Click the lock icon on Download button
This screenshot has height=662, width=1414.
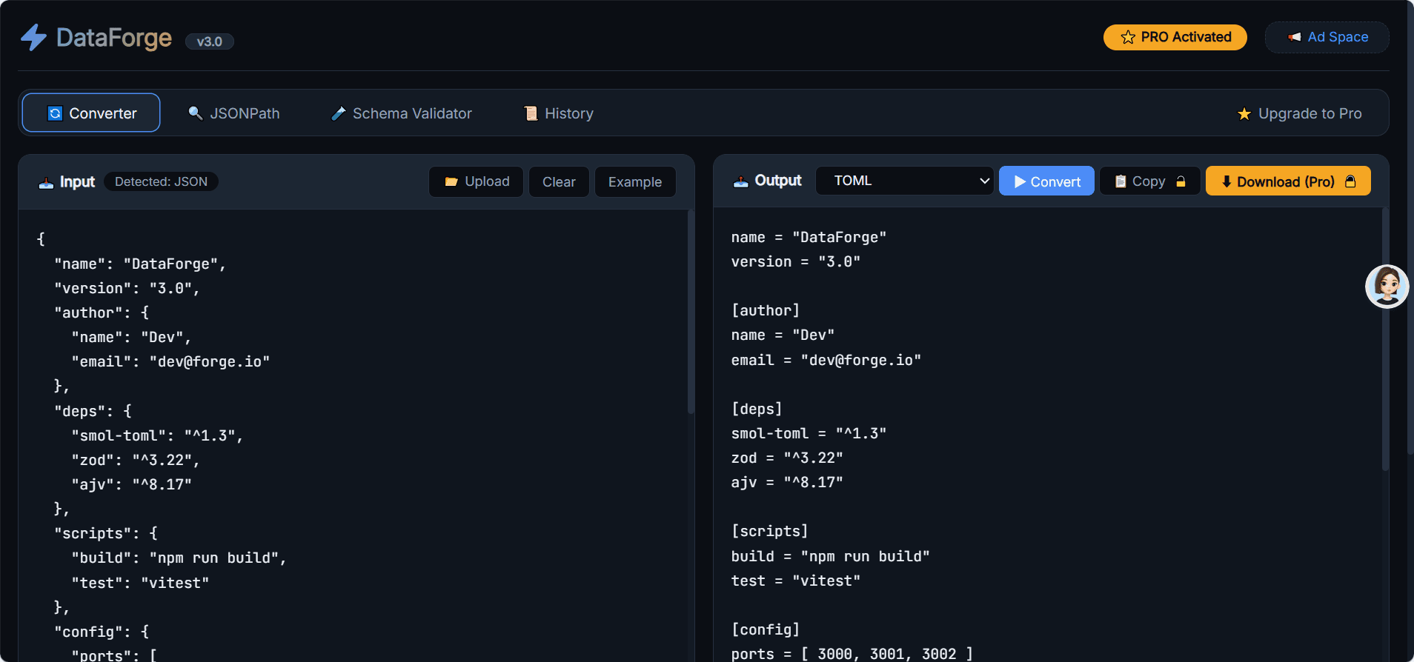click(x=1350, y=181)
